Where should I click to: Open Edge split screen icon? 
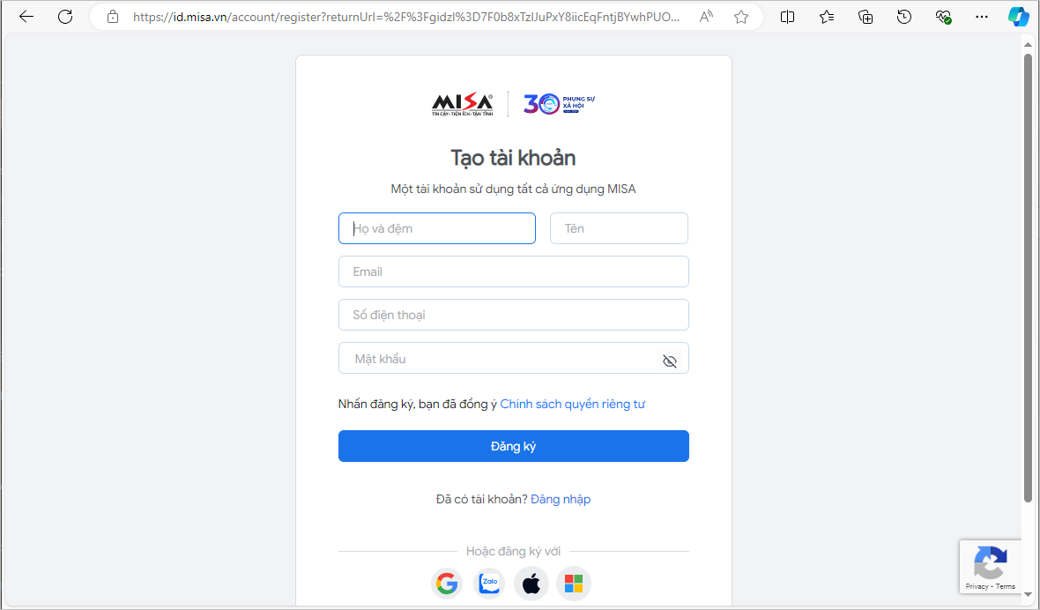click(787, 18)
